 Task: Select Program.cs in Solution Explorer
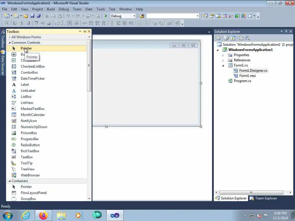(x=242, y=81)
